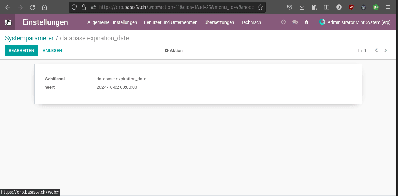
Task: Toggle the Firefox sidebar view
Action: (327, 7)
